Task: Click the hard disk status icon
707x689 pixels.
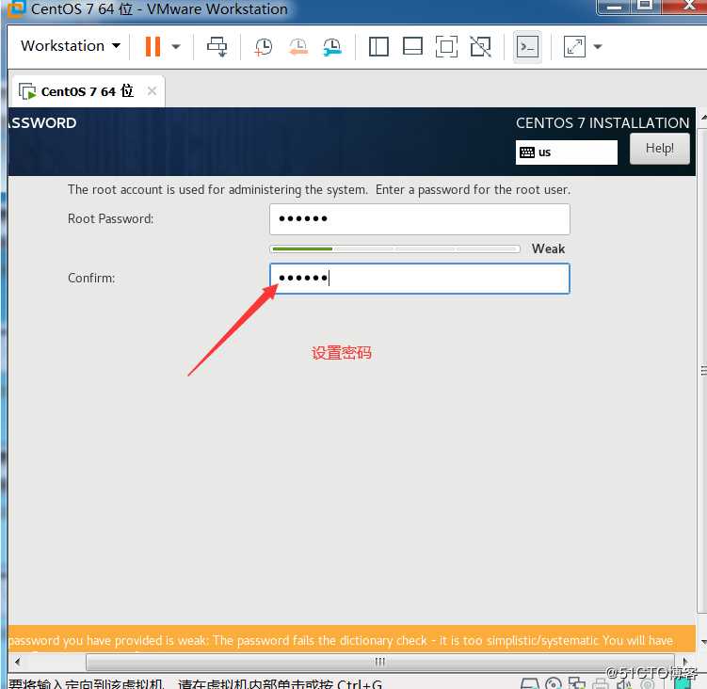Action: click(x=530, y=683)
